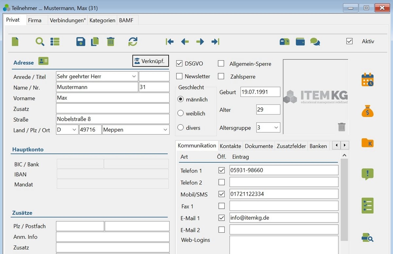Open the Anrede salutation dropdown
Image resolution: width=393 pixels, height=254 pixels.
[x=134, y=76]
